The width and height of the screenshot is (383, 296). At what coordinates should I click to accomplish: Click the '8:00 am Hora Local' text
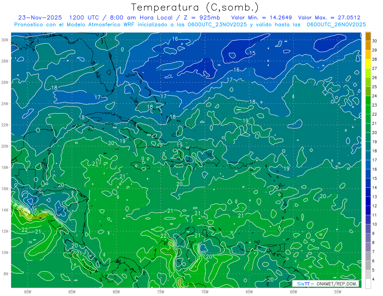pyautogui.click(x=142, y=18)
